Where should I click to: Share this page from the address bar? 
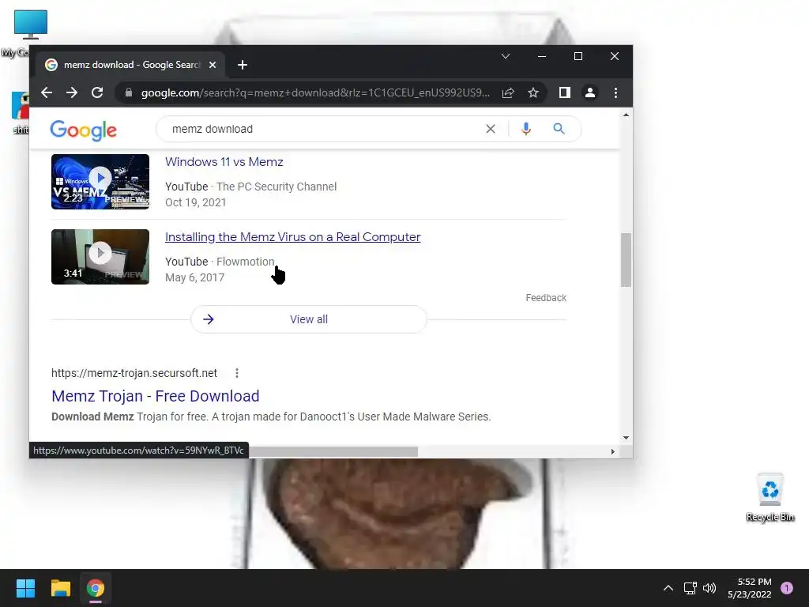click(x=508, y=93)
